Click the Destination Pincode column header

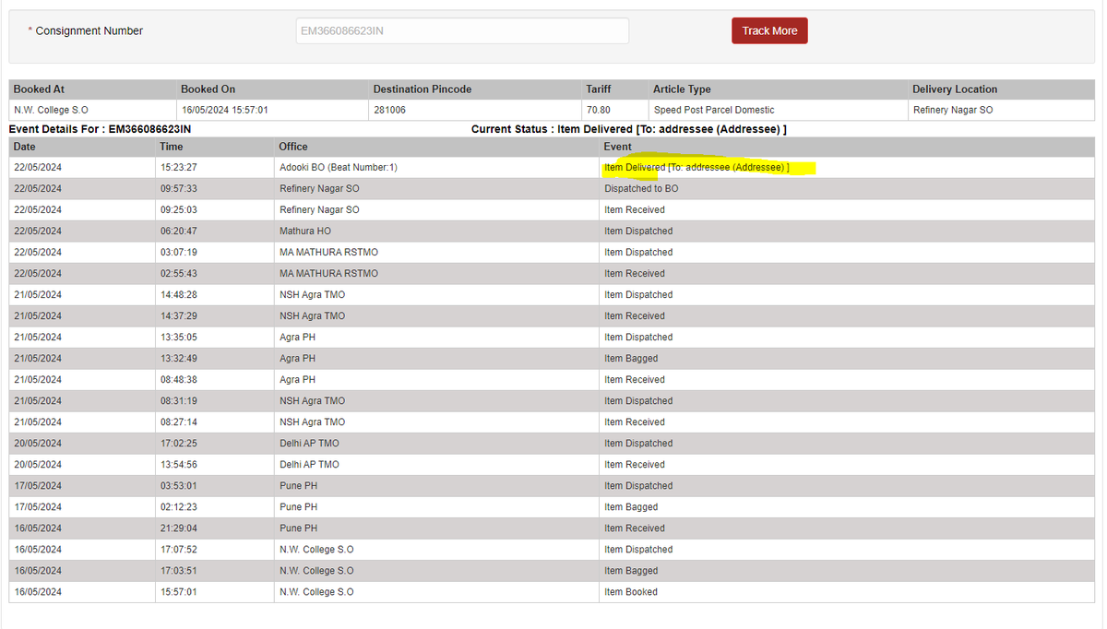pos(475,89)
